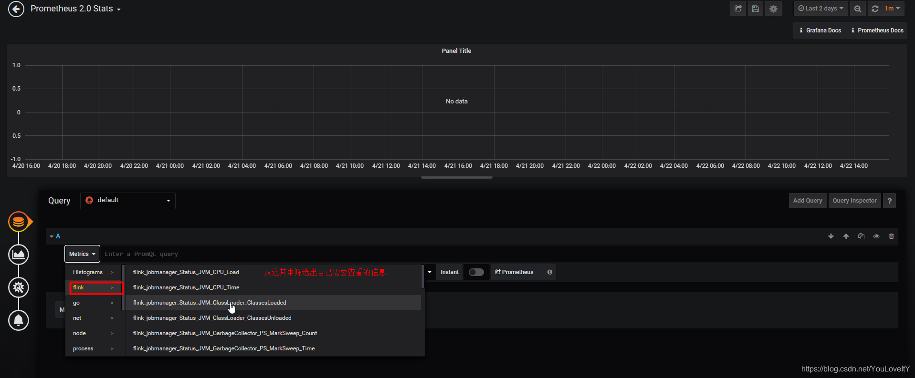This screenshot has width=915, height=378.
Task: Open the Prometheus Docs link
Action: 877,31
